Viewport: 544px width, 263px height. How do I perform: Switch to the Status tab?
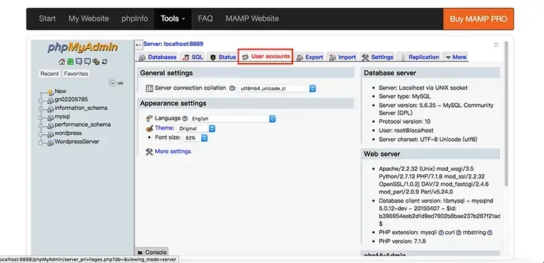tap(223, 57)
